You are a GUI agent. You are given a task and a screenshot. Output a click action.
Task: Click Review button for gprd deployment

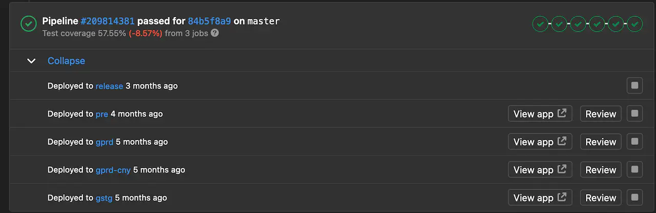[601, 142]
